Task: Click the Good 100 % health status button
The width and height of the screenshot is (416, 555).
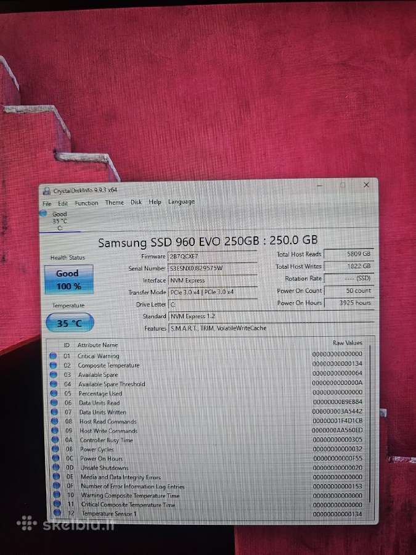Action: tap(69, 279)
